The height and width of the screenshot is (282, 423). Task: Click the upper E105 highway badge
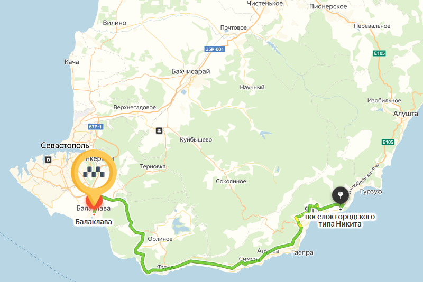pos(379,53)
